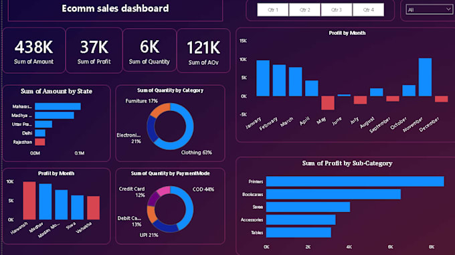Click the Sum of Quantity by Category title
Image resolution: width=455 pixels, height=255 pixels.
pyautogui.click(x=171, y=90)
